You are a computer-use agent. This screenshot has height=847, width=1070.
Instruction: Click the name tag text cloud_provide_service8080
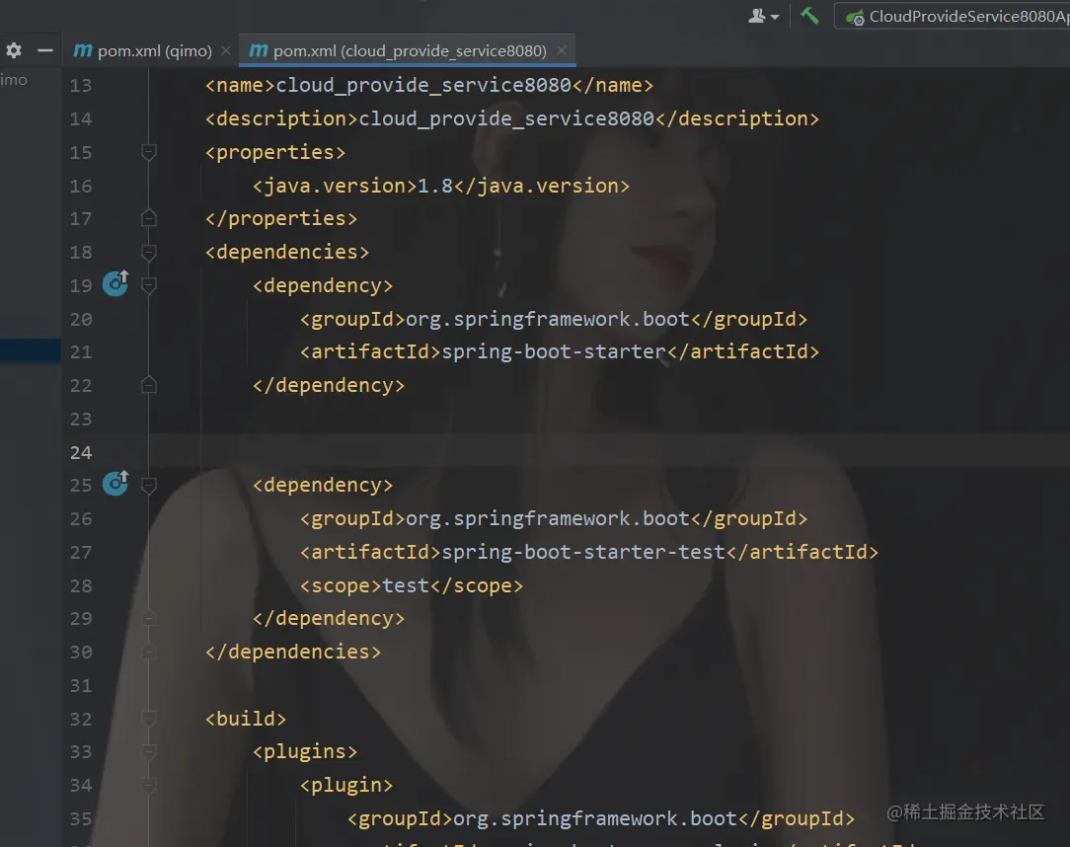click(423, 85)
